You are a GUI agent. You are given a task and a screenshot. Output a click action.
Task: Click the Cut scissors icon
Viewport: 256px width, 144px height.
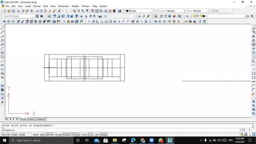37,11
